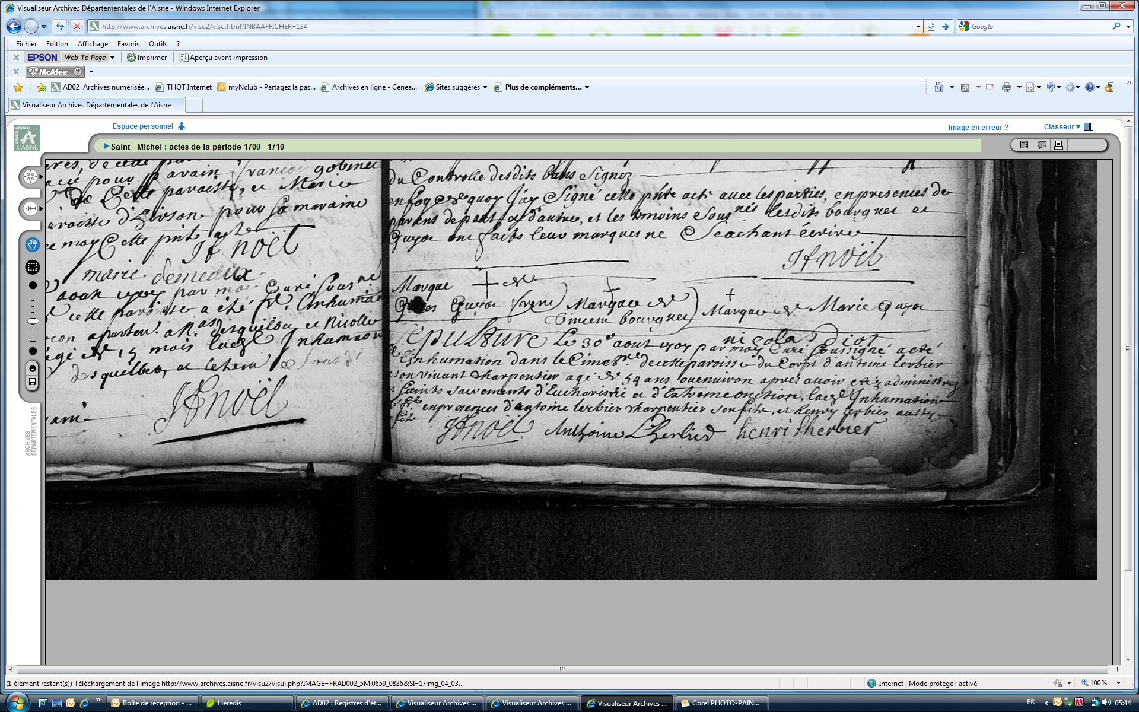Expand the image adjustment slider panel
This screenshot has width=1139, height=712.
point(31,209)
